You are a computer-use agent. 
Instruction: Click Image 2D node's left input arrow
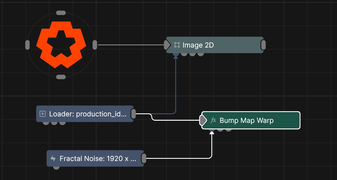pyautogui.click(x=167, y=45)
